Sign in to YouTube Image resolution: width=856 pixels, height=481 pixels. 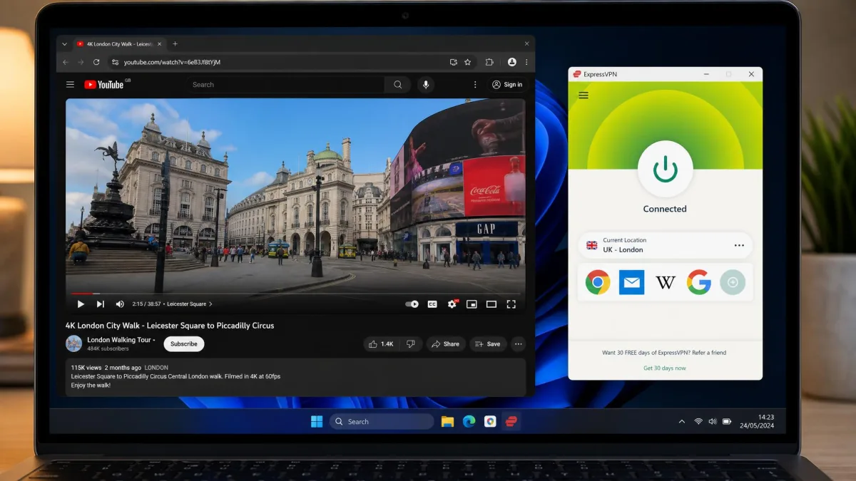pyautogui.click(x=507, y=85)
